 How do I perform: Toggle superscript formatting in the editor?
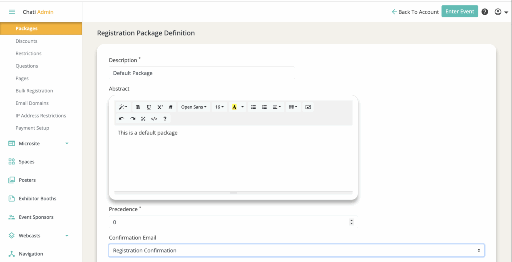tap(160, 107)
